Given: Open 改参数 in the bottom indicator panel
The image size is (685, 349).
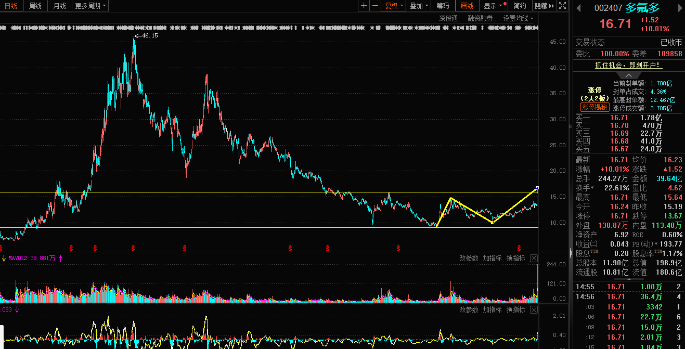Looking at the screenshot, I should [469, 309].
